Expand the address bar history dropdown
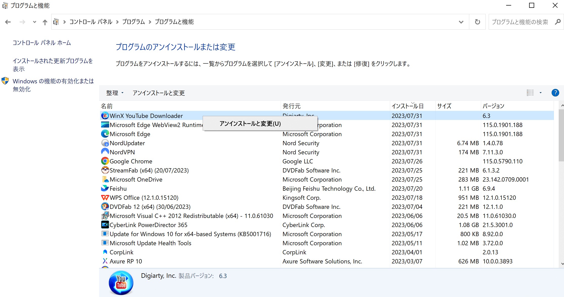This screenshot has height=297, width=564. pyautogui.click(x=461, y=22)
